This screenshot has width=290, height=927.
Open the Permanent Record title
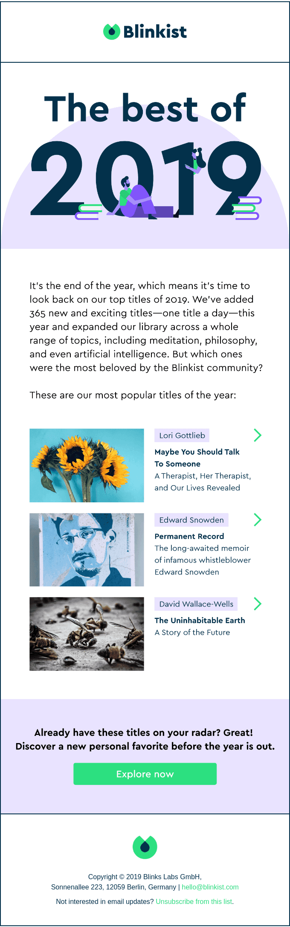click(x=189, y=536)
